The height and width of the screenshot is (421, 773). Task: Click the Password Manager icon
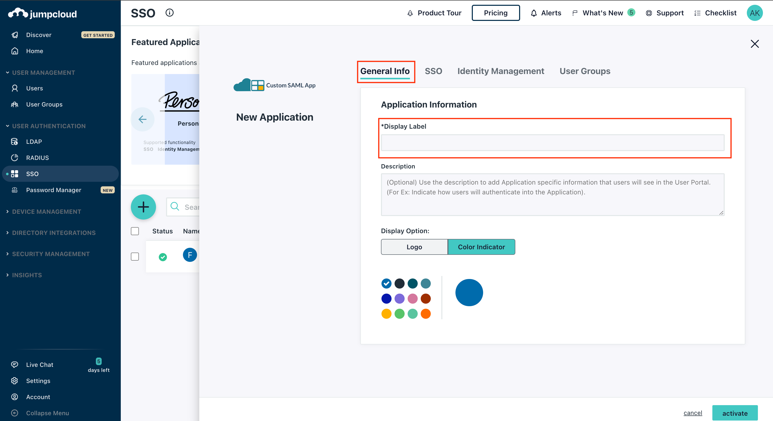click(x=15, y=190)
